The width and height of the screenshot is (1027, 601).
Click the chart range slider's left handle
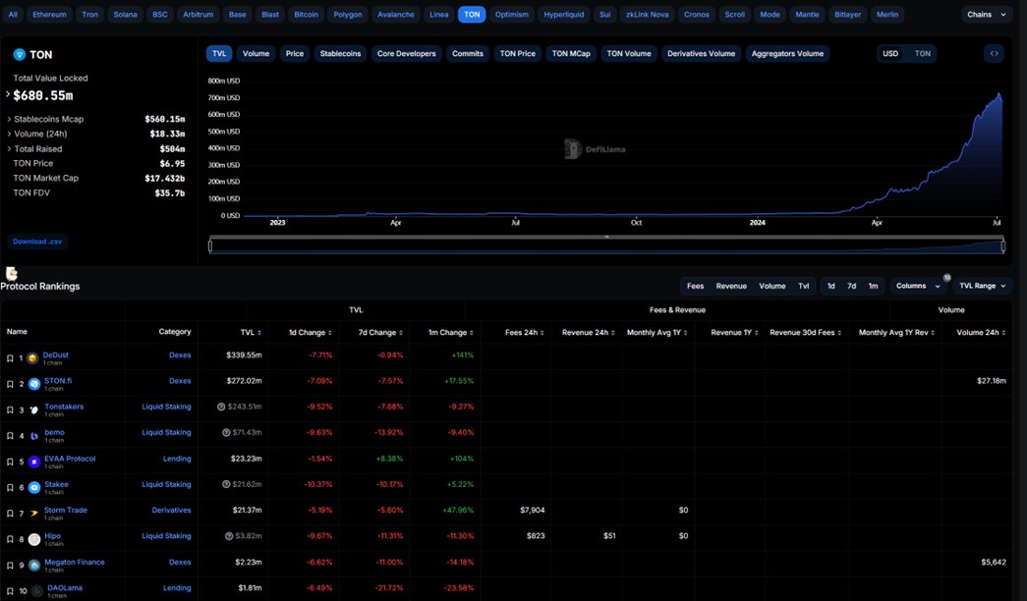(x=210, y=246)
